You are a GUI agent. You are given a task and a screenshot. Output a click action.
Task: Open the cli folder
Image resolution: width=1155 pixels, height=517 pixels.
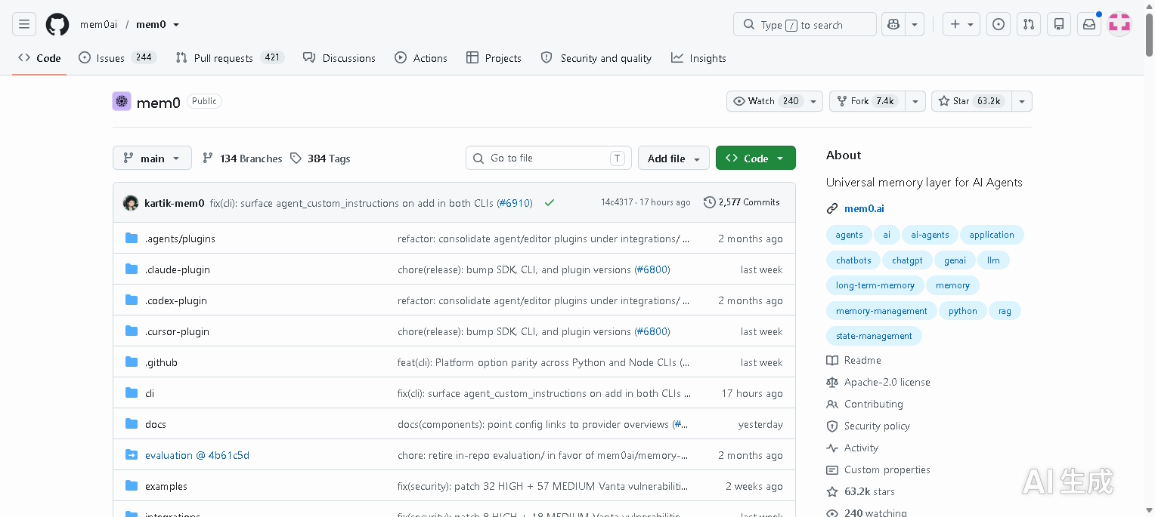150,393
